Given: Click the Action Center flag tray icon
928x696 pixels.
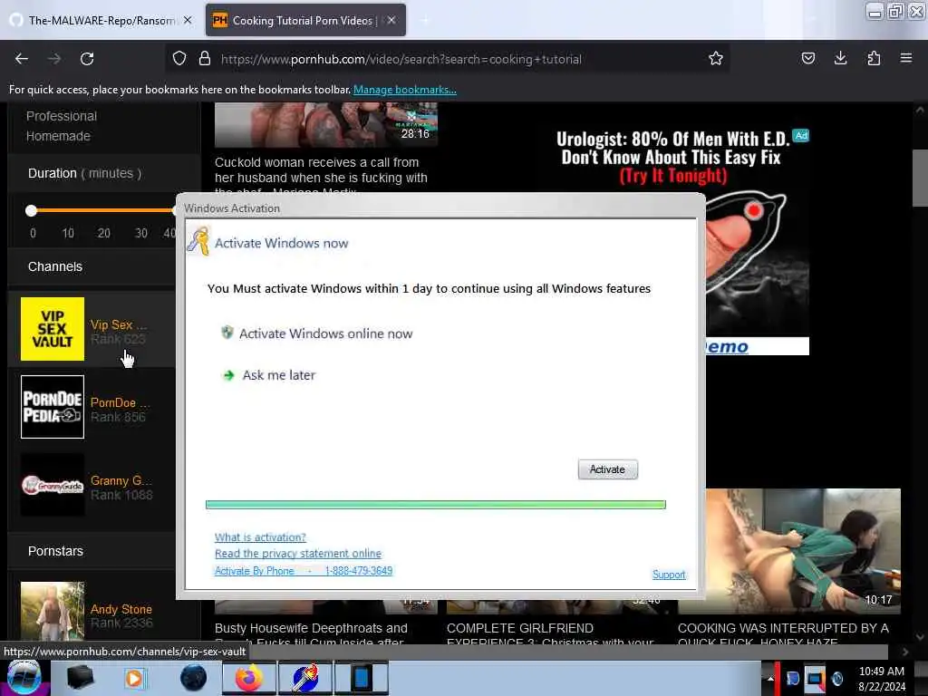Looking at the screenshot, I should pyautogui.click(x=792, y=678).
